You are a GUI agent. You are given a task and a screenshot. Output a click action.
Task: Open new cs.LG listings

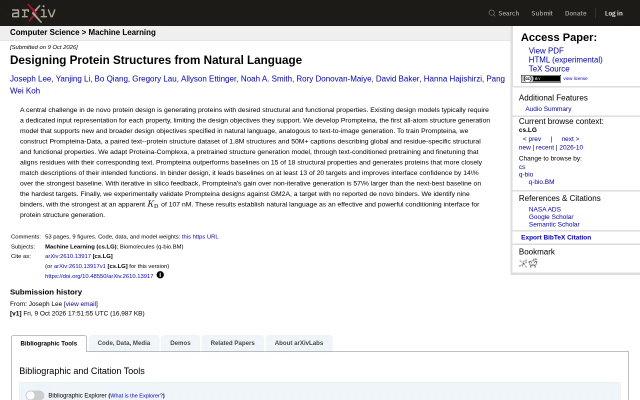[524, 147]
